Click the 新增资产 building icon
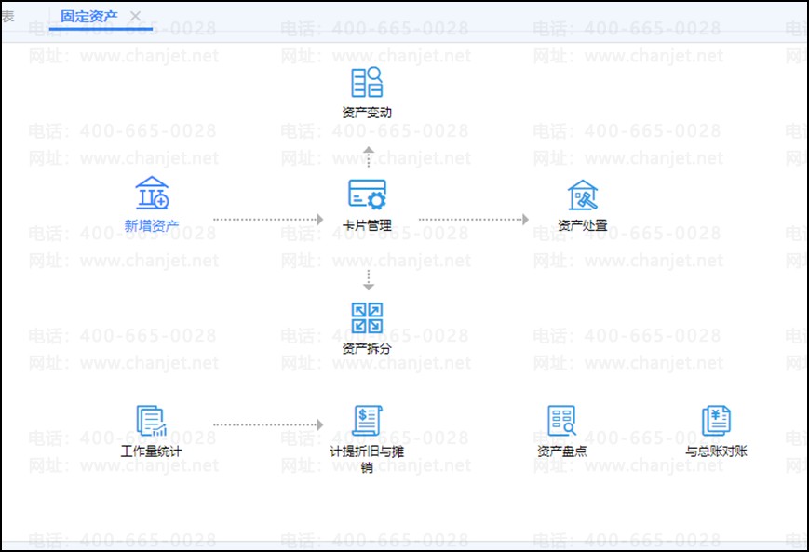 coord(152,193)
